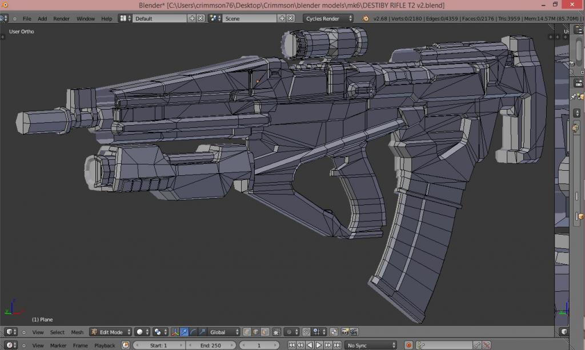Image resolution: width=585 pixels, height=350 pixels.
Task: Click the play animation forward button
Action: coord(319,345)
